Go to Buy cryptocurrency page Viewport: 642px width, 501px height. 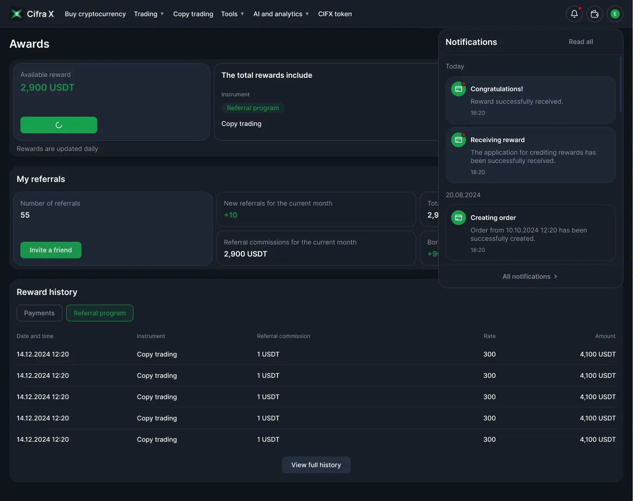click(95, 14)
